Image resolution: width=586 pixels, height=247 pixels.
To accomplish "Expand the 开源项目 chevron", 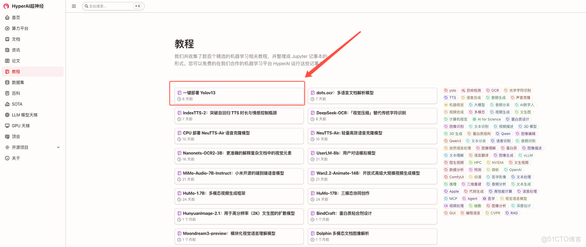I will [58, 147].
